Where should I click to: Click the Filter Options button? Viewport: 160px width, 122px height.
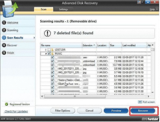coord(63,111)
